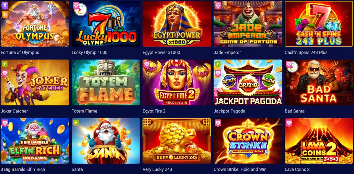The image size is (354, 174).
Task: Click the 'Joker Catcher' title text
Action: (x=14, y=111)
